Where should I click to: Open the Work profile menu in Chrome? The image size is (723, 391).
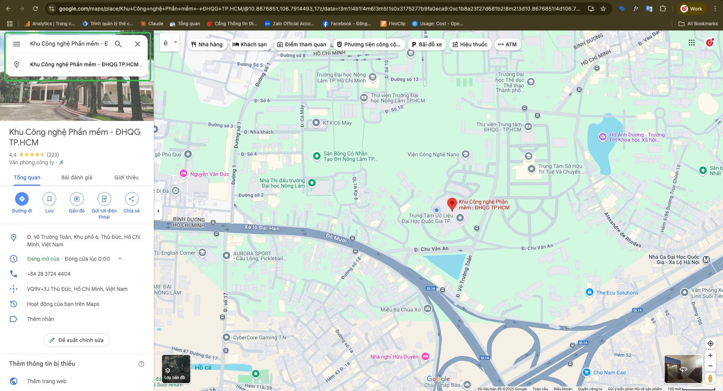coord(691,9)
